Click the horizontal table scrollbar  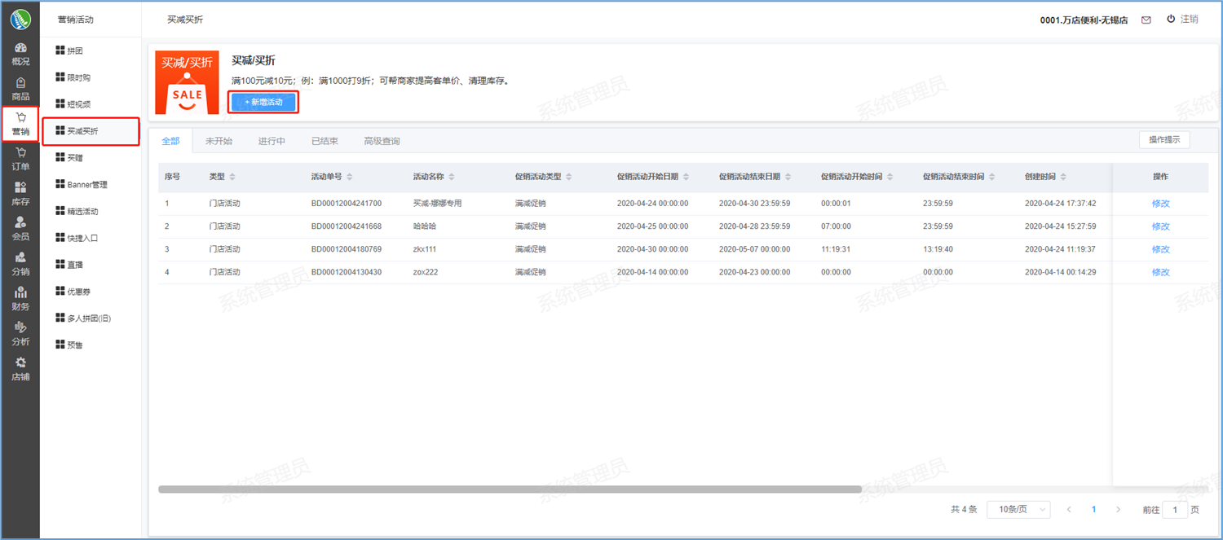pyautogui.click(x=510, y=490)
